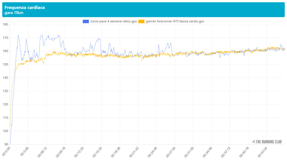Click the 90 value on the y-axis
Viewport: 287px width, 161px height.
pyautogui.click(x=6, y=145)
